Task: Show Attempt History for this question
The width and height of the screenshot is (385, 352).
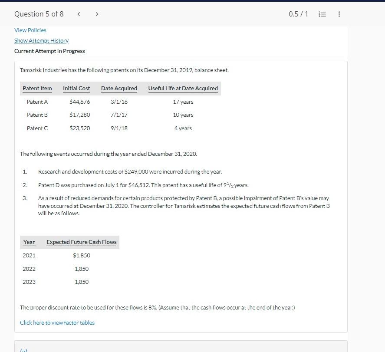Action: click(x=41, y=40)
